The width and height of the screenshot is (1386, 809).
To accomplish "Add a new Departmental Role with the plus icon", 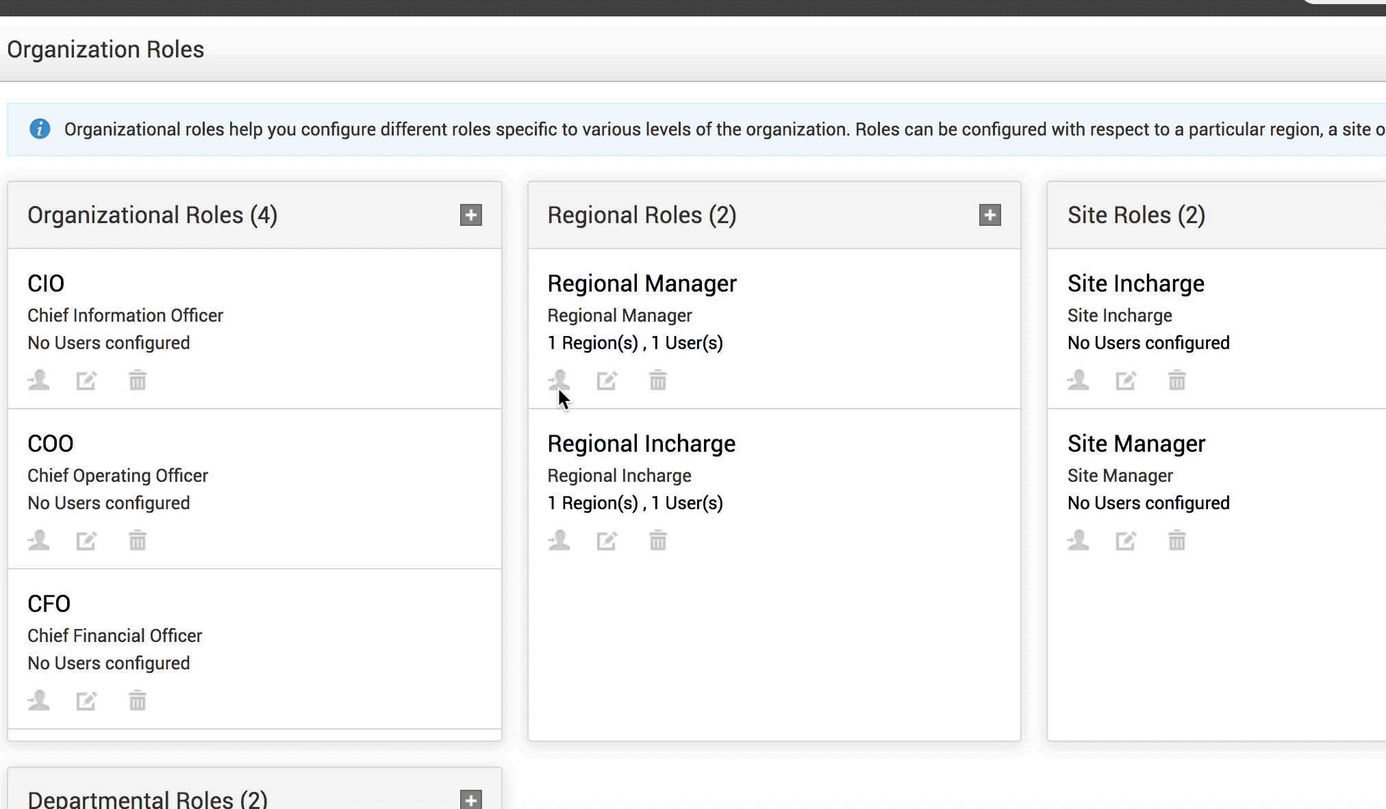I will point(470,799).
